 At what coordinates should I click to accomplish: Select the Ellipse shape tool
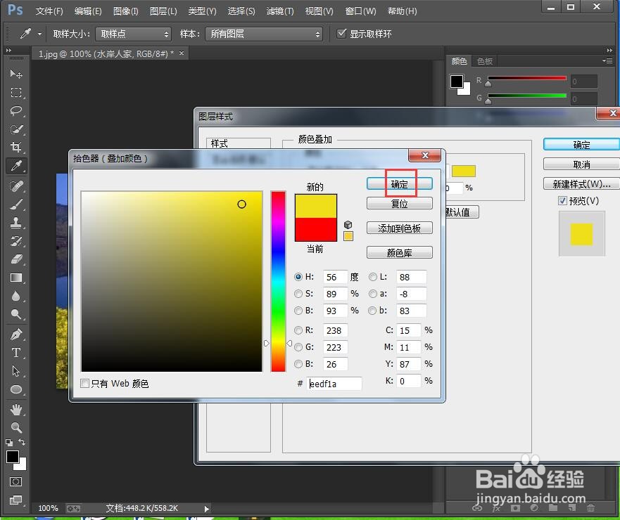point(15,389)
